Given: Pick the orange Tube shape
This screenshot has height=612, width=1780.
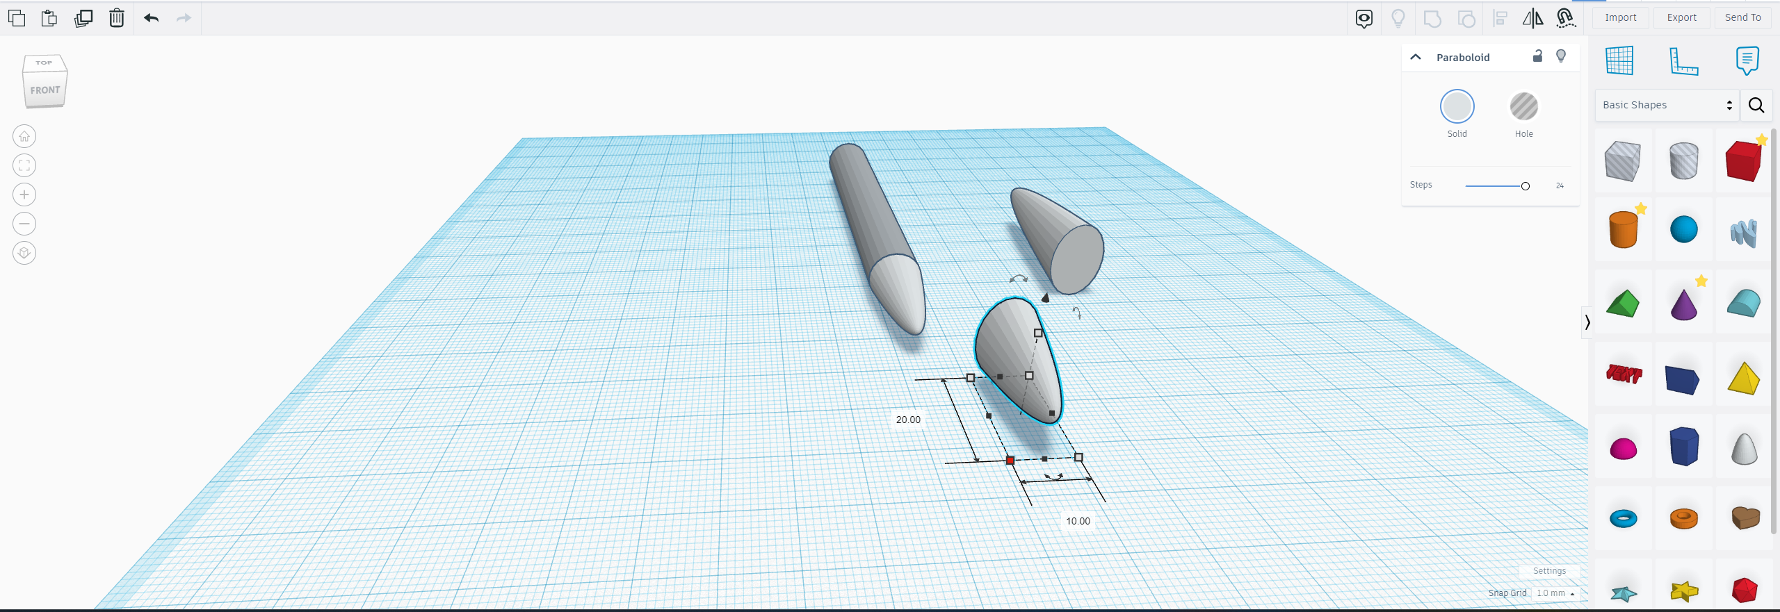Looking at the screenshot, I should pyautogui.click(x=1683, y=518).
